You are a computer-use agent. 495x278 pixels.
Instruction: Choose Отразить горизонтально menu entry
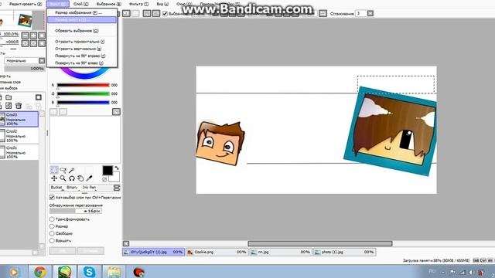coord(82,42)
